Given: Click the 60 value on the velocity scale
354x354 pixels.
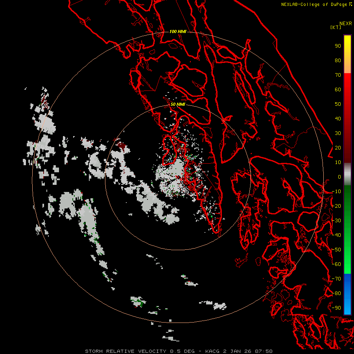Looking at the screenshot, I should point(338,90).
